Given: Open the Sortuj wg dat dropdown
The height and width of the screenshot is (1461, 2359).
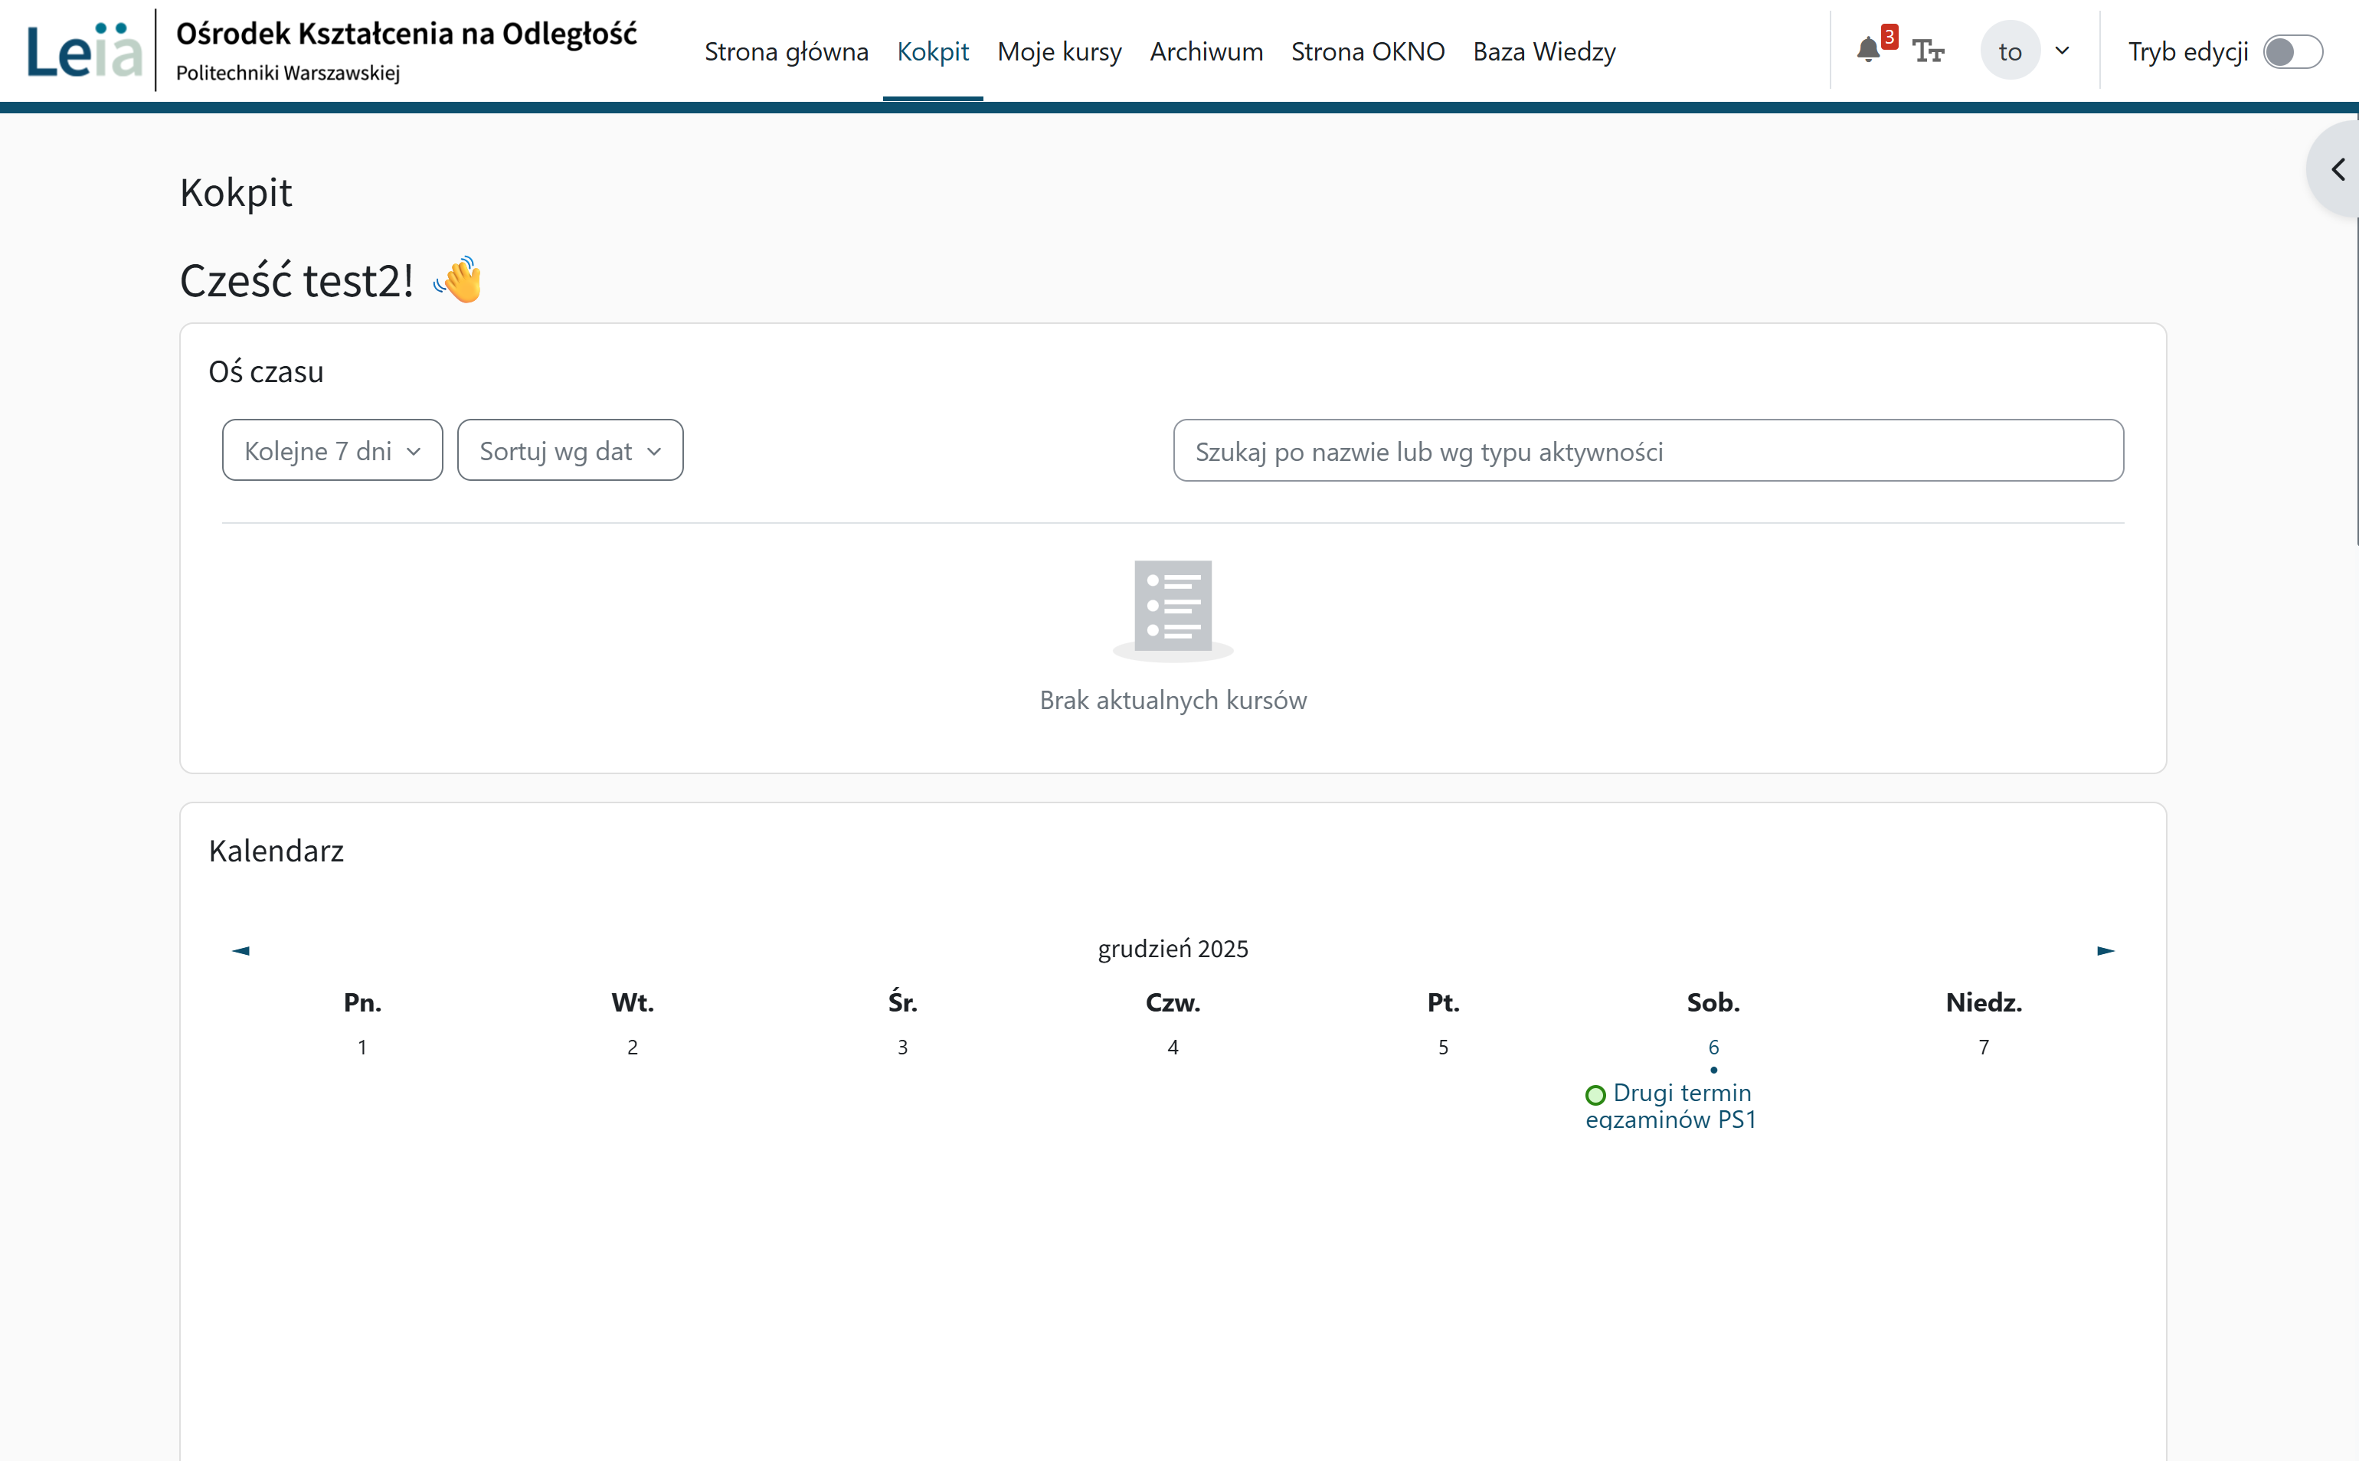Looking at the screenshot, I should point(570,450).
